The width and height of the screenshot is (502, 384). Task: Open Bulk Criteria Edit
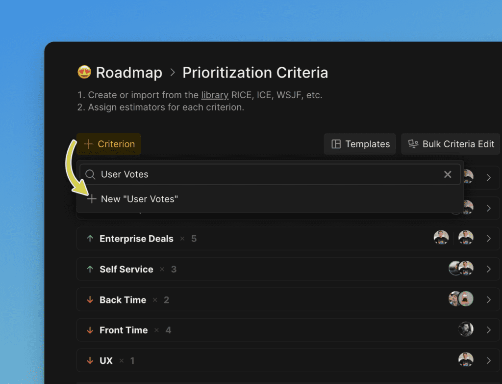(x=451, y=144)
